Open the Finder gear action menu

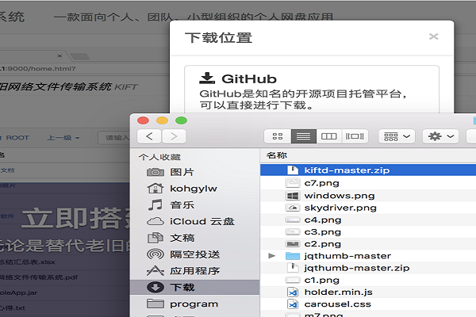tap(441, 136)
